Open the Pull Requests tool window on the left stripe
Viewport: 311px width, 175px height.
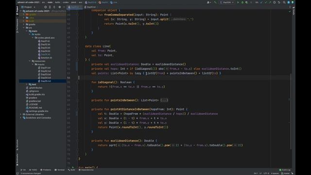pyautogui.click(x=17, y=26)
